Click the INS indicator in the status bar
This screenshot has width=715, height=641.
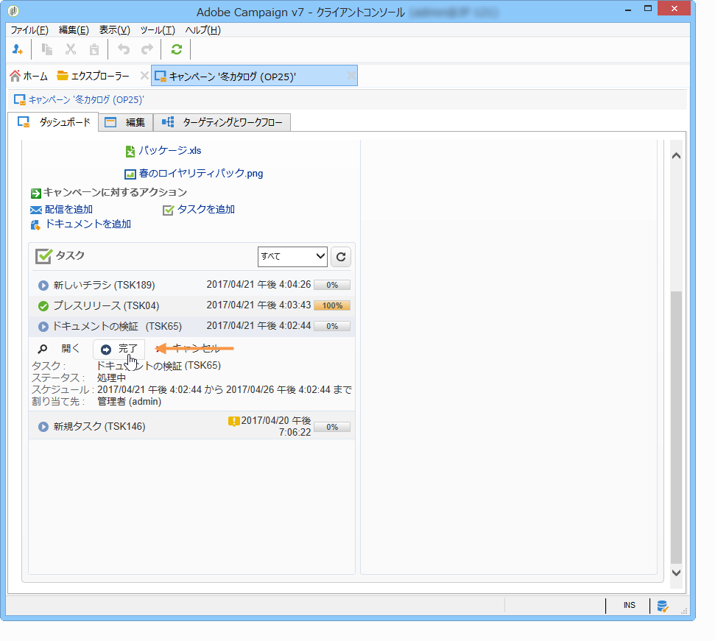click(630, 606)
